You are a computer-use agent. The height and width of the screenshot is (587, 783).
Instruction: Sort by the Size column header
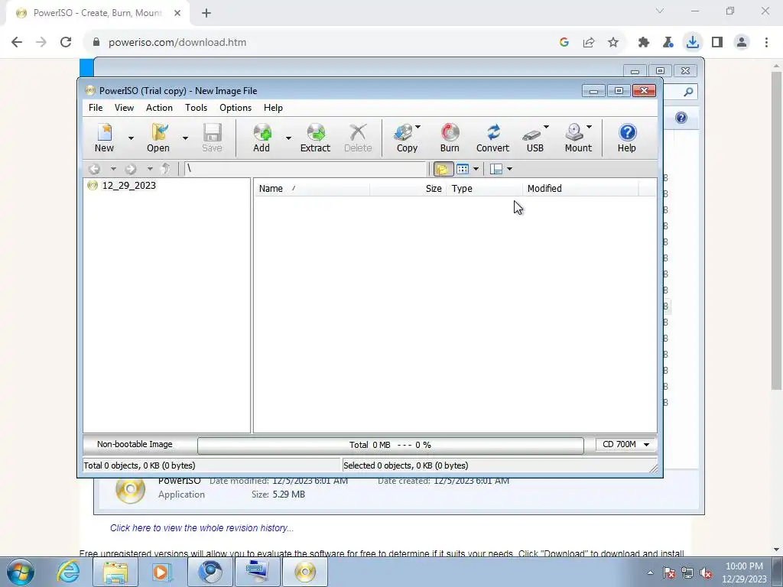click(408, 189)
